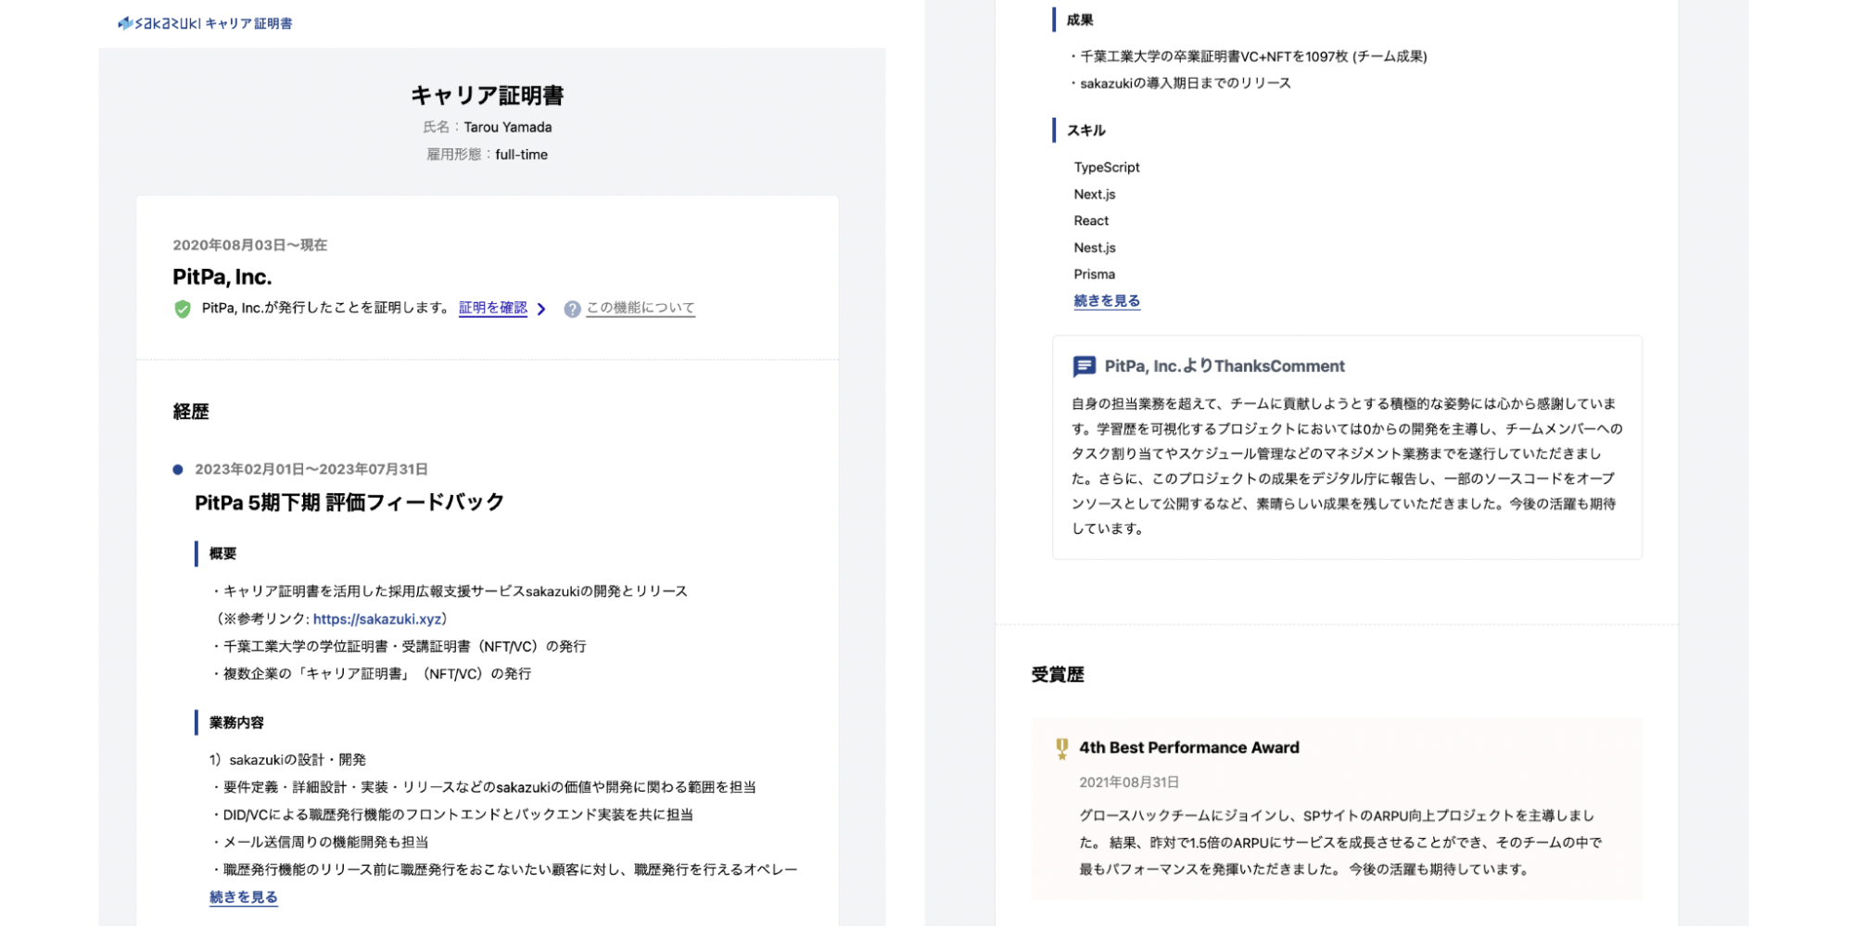1853x927 pixels.
Task: Click the ThanksComment speech bubble icon
Action: [1084, 366]
